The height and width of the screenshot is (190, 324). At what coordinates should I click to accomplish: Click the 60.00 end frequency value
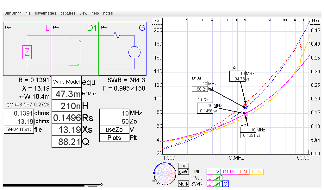303,158
